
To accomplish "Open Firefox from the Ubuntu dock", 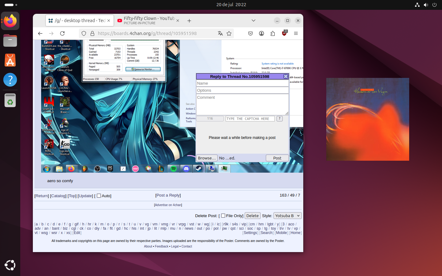I will (x=10, y=21).
